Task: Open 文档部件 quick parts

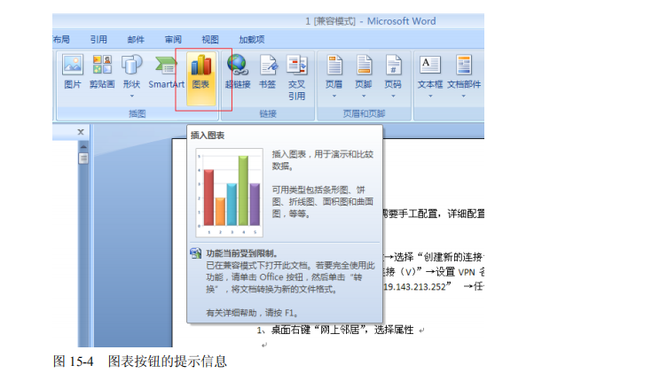Action: 464,72
